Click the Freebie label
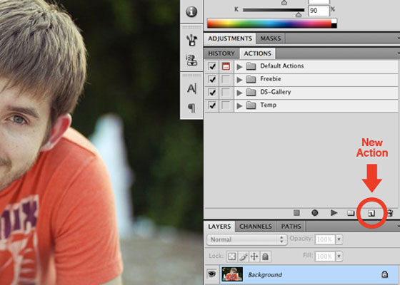 pos(271,79)
